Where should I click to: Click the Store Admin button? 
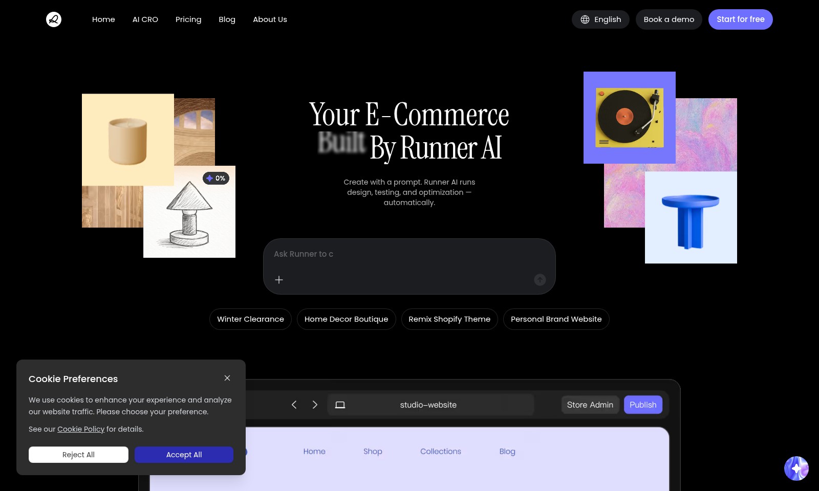pos(590,405)
